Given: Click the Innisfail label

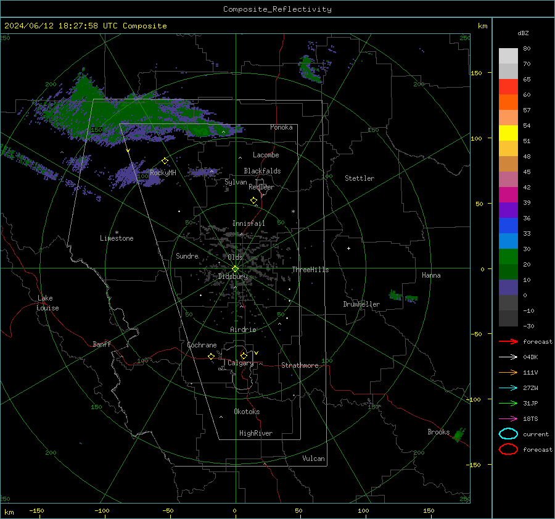Looking at the screenshot, I should pyautogui.click(x=249, y=223).
